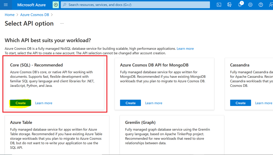273x155 pixels.
Task: Click the Which API best suits your workload heading
Action: [x=48, y=40]
